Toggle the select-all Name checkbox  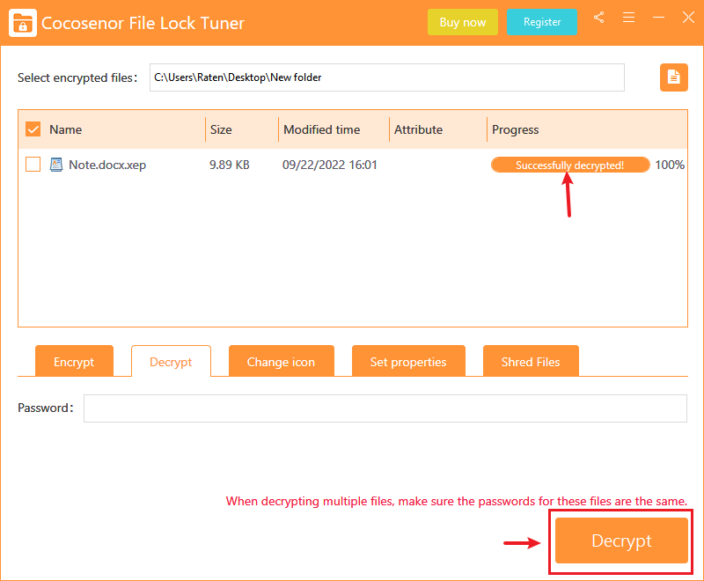tap(33, 129)
